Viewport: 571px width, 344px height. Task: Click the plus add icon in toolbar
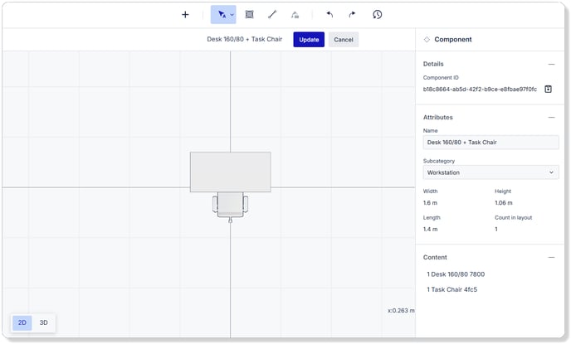[x=185, y=15]
